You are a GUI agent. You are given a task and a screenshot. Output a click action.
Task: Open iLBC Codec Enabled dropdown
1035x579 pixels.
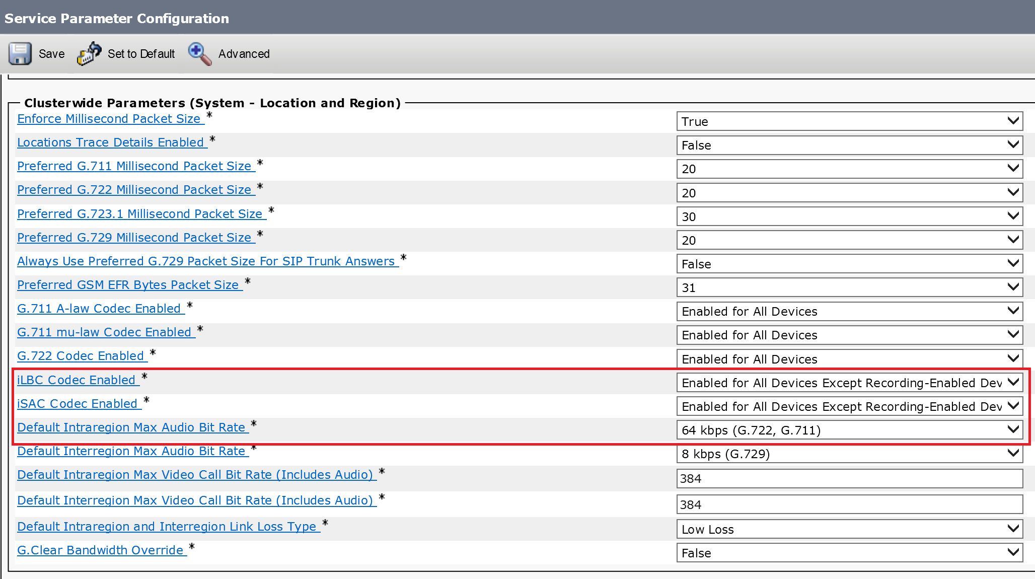[849, 383]
